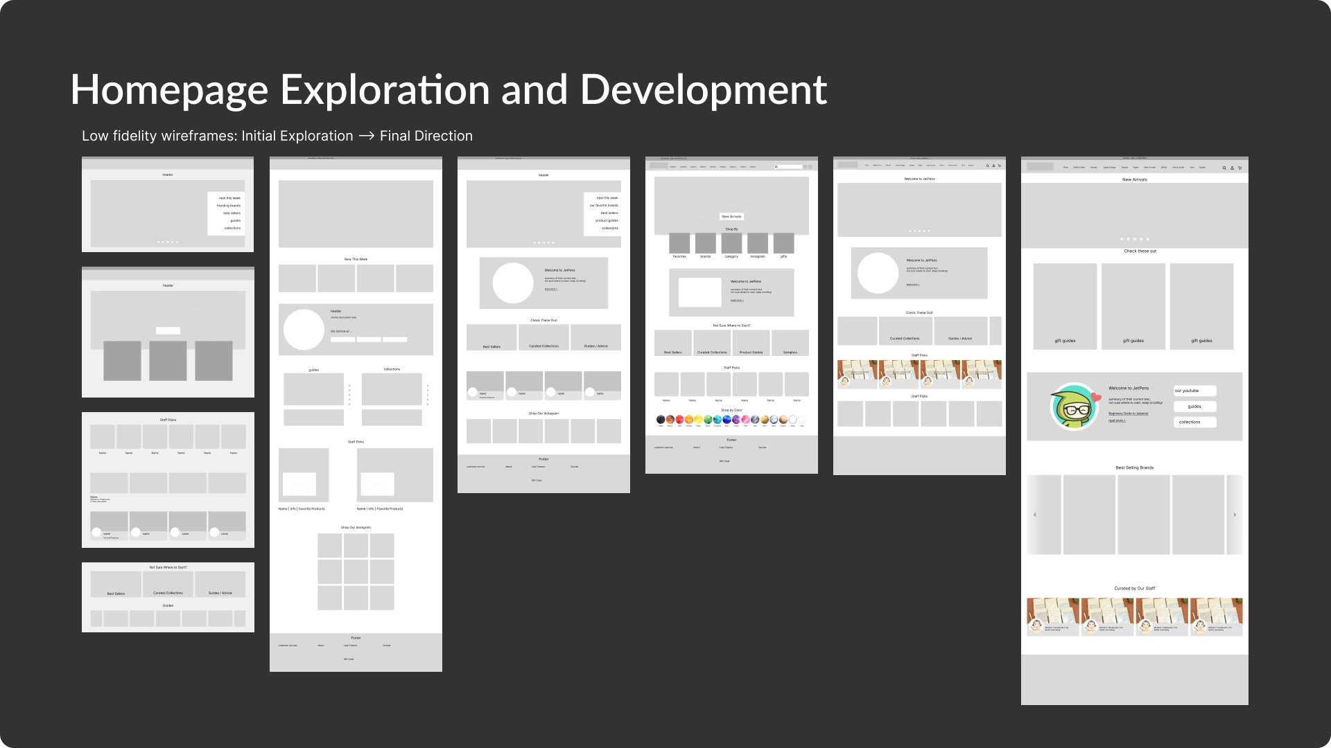Click the green hooded JetPens mascot avatar
This screenshot has height=748, width=1331.
click(1074, 407)
